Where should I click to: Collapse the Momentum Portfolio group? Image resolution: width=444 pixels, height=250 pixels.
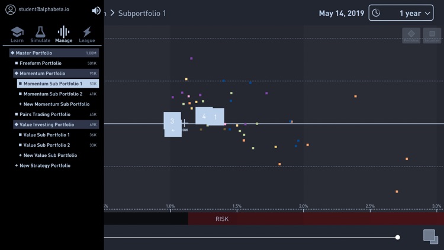(56, 73)
